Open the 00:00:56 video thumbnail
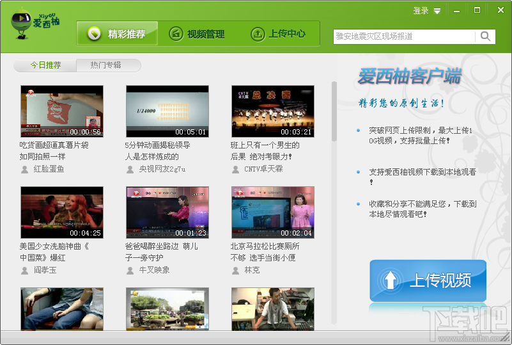This screenshot has height=345, width=512. point(62,111)
